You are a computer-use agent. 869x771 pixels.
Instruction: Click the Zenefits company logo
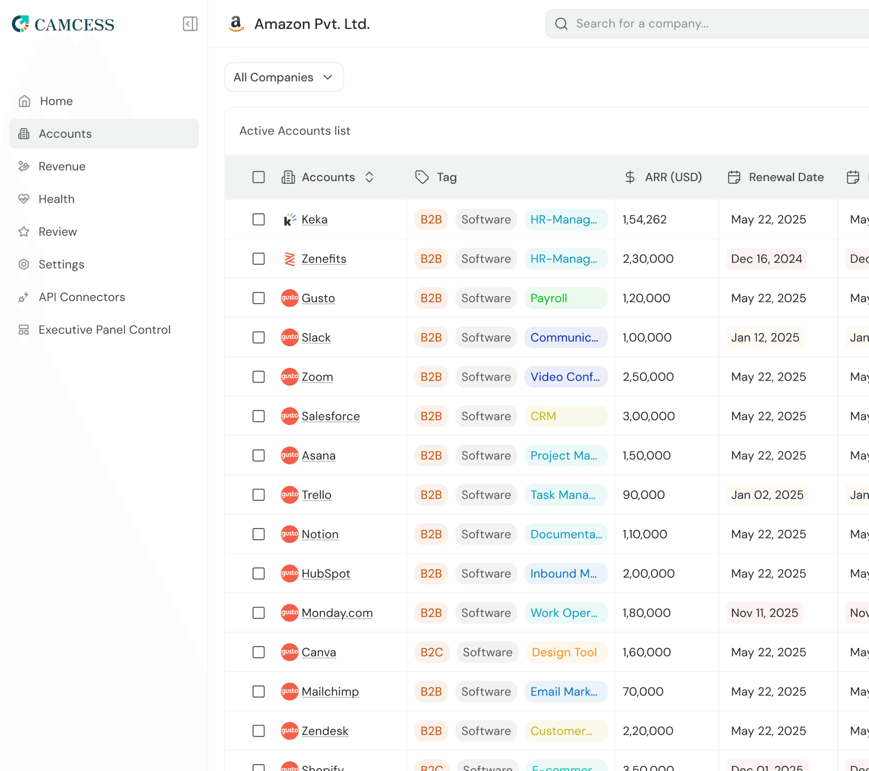290,259
